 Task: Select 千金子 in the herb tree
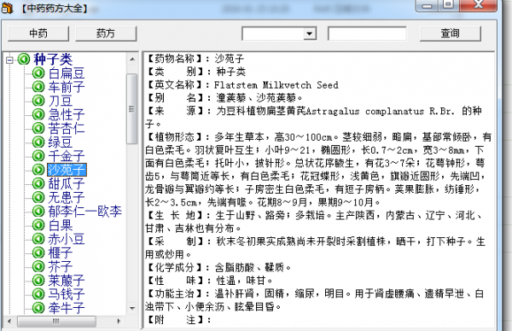point(67,156)
